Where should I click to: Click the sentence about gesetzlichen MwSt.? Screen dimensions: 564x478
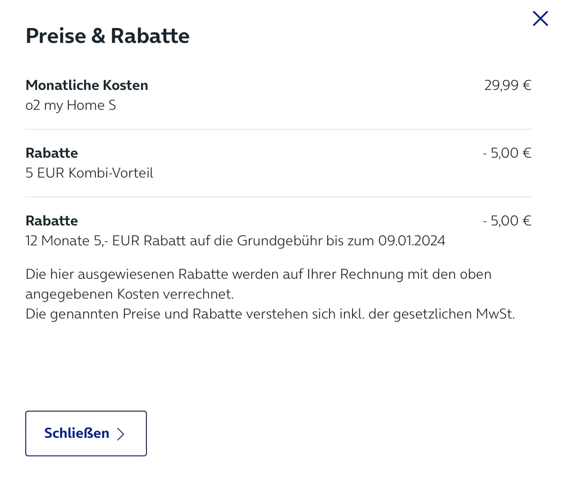tap(270, 314)
